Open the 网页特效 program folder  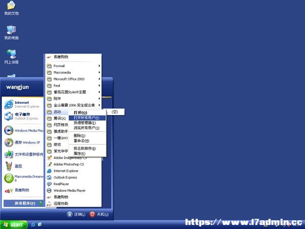point(57,125)
